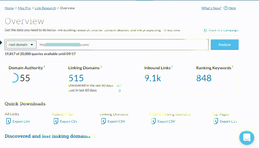The width and height of the screenshot is (259, 148).
Task: Export CSV for Top Pages
Action: pyautogui.click(x=228, y=122)
